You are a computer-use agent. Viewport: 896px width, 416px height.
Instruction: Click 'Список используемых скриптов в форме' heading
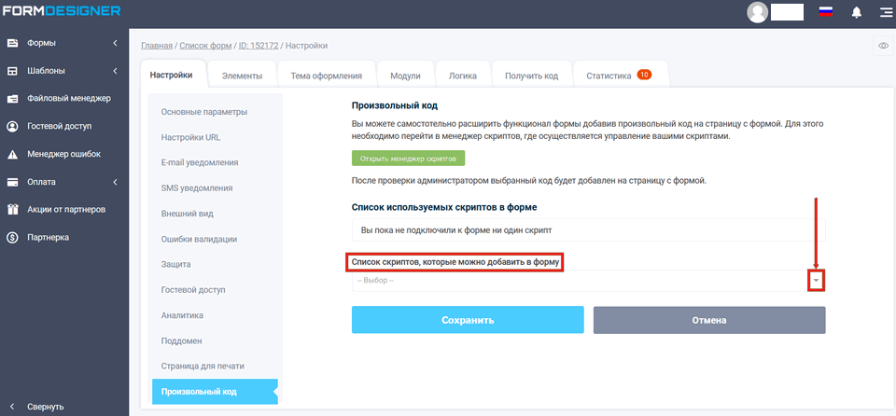[444, 207]
